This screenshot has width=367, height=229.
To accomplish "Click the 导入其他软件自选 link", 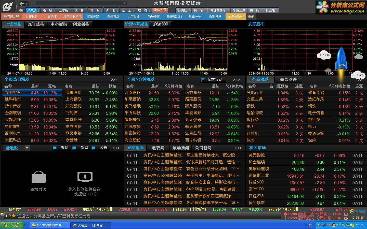I will point(84,189).
